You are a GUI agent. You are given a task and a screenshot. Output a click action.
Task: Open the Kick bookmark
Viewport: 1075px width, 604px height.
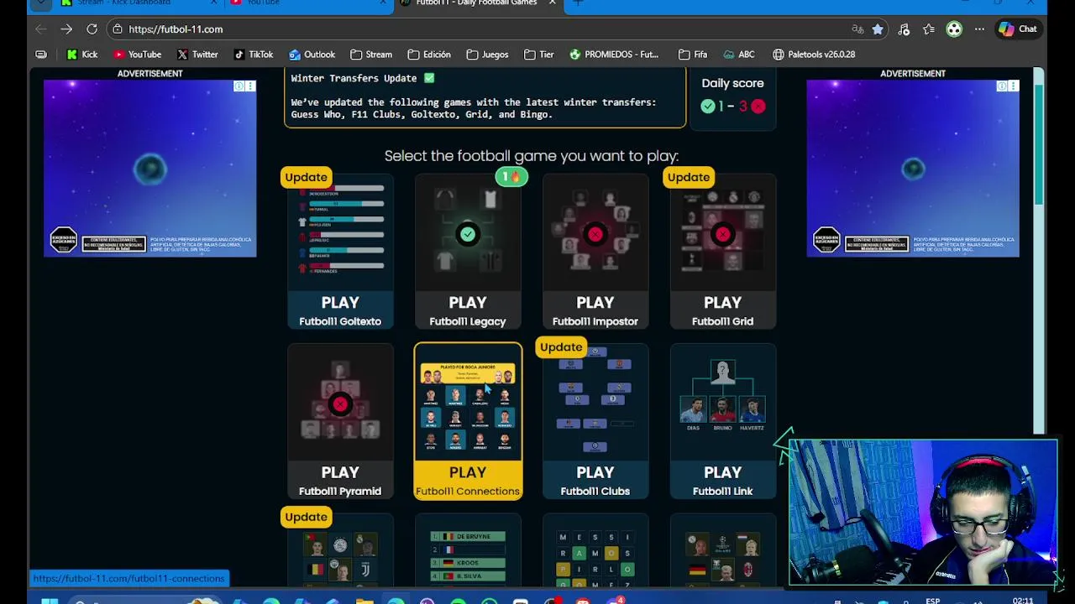82,55
